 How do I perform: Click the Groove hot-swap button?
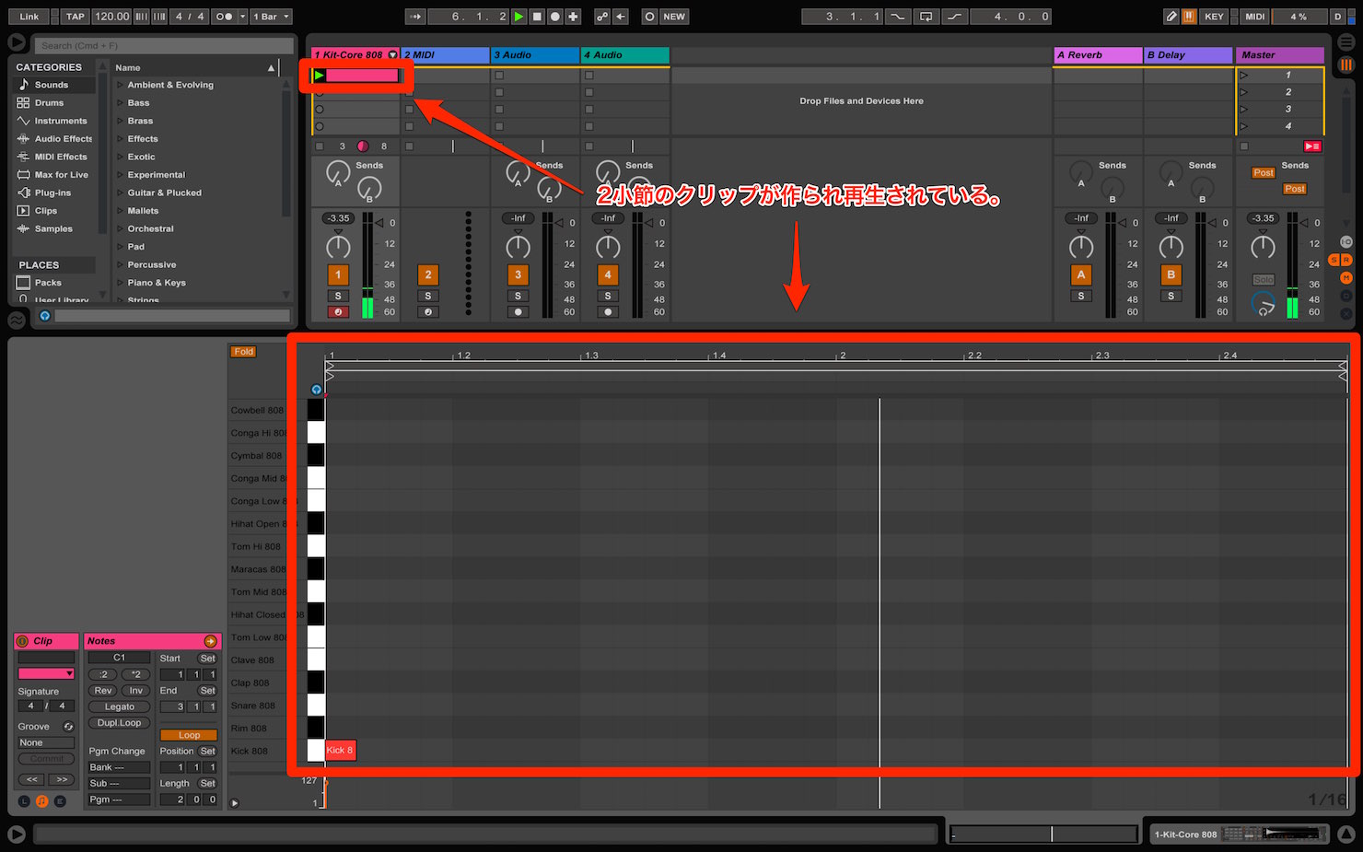[68, 727]
